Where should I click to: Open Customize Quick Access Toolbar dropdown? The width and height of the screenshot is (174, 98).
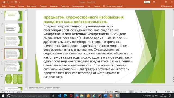coord(19,2)
